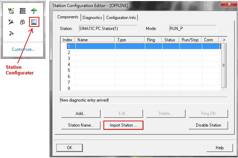The height and width of the screenshot is (158, 238).
Task: Click the Delete... button
Action: [166, 114]
